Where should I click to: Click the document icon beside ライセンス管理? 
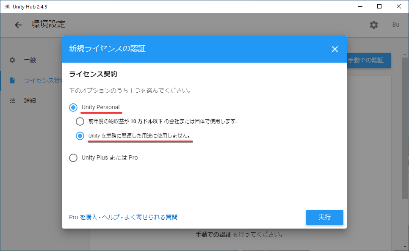click(12, 80)
